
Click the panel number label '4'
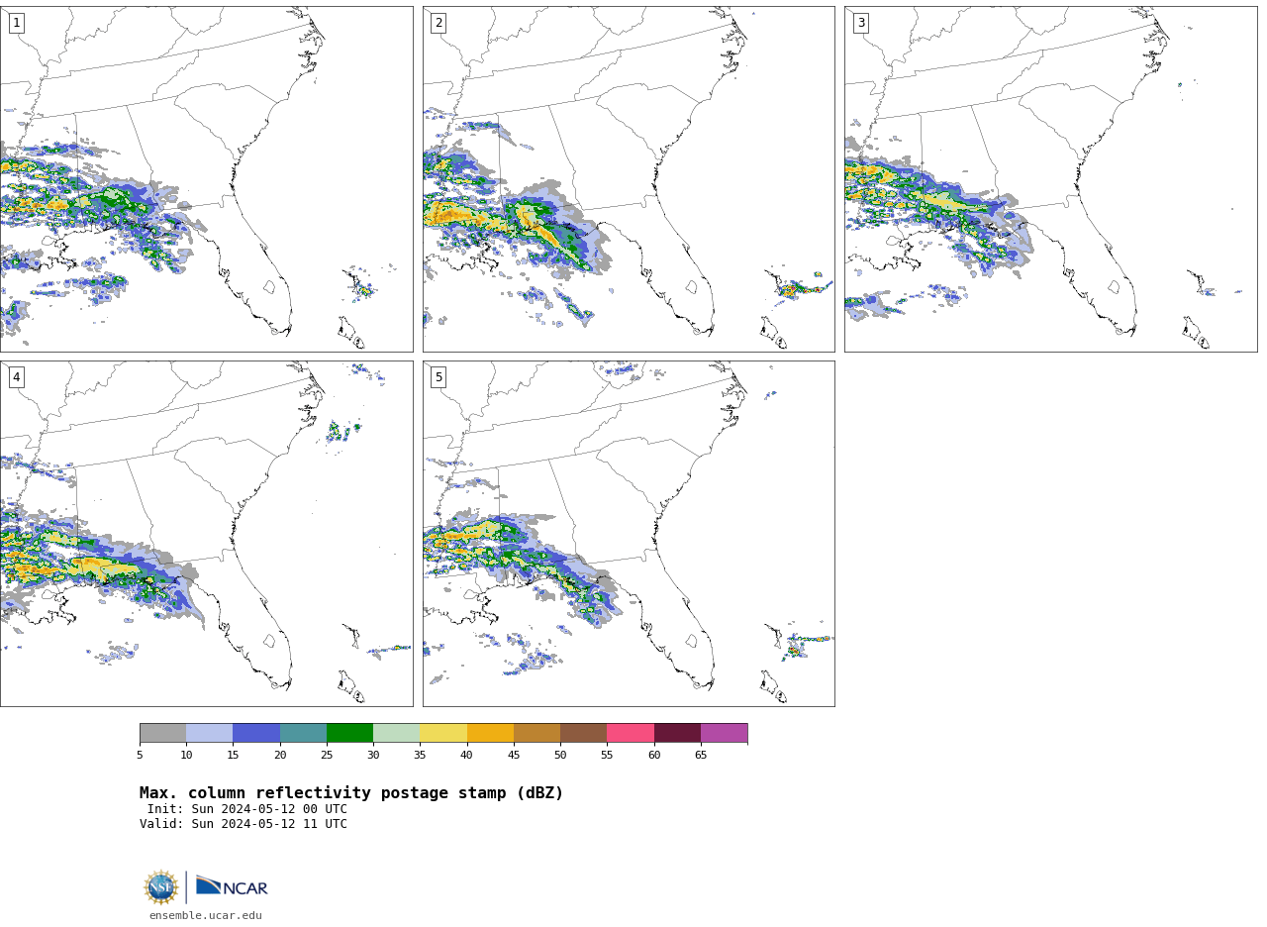click(x=16, y=377)
